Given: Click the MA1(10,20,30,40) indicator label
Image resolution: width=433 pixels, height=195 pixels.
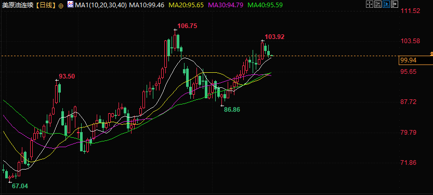Looking at the screenshot, I should [101, 5].
